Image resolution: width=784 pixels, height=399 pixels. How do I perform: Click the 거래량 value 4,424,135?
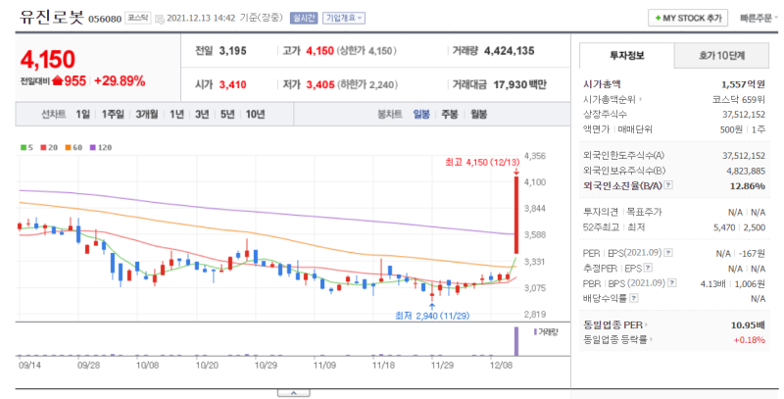(510, 51)
